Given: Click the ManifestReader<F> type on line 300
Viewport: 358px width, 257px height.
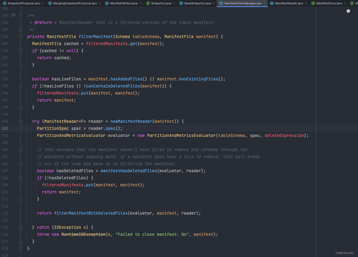Looking at the screenshot, I should click(x=65, y=121).
